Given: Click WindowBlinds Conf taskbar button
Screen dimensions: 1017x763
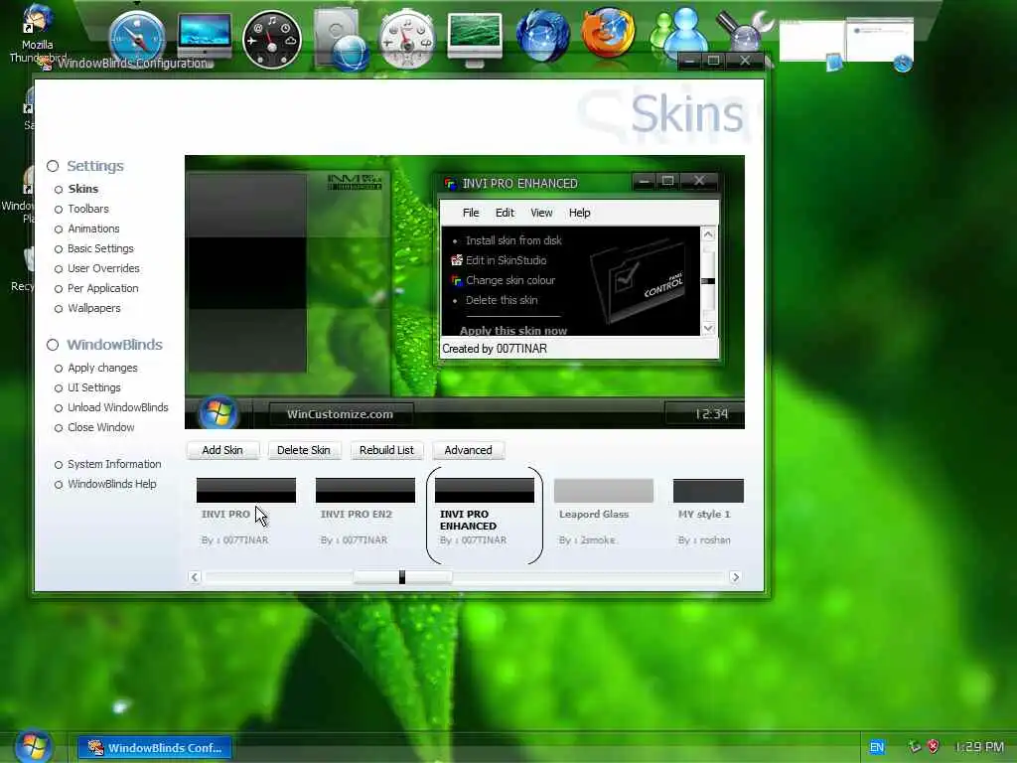Looking at the screenshot, I should pyautogui.click(x=155, y=747).
